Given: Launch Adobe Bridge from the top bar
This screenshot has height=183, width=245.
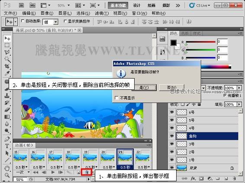Looking at the screenshot, I should click(x=21, y=6).
